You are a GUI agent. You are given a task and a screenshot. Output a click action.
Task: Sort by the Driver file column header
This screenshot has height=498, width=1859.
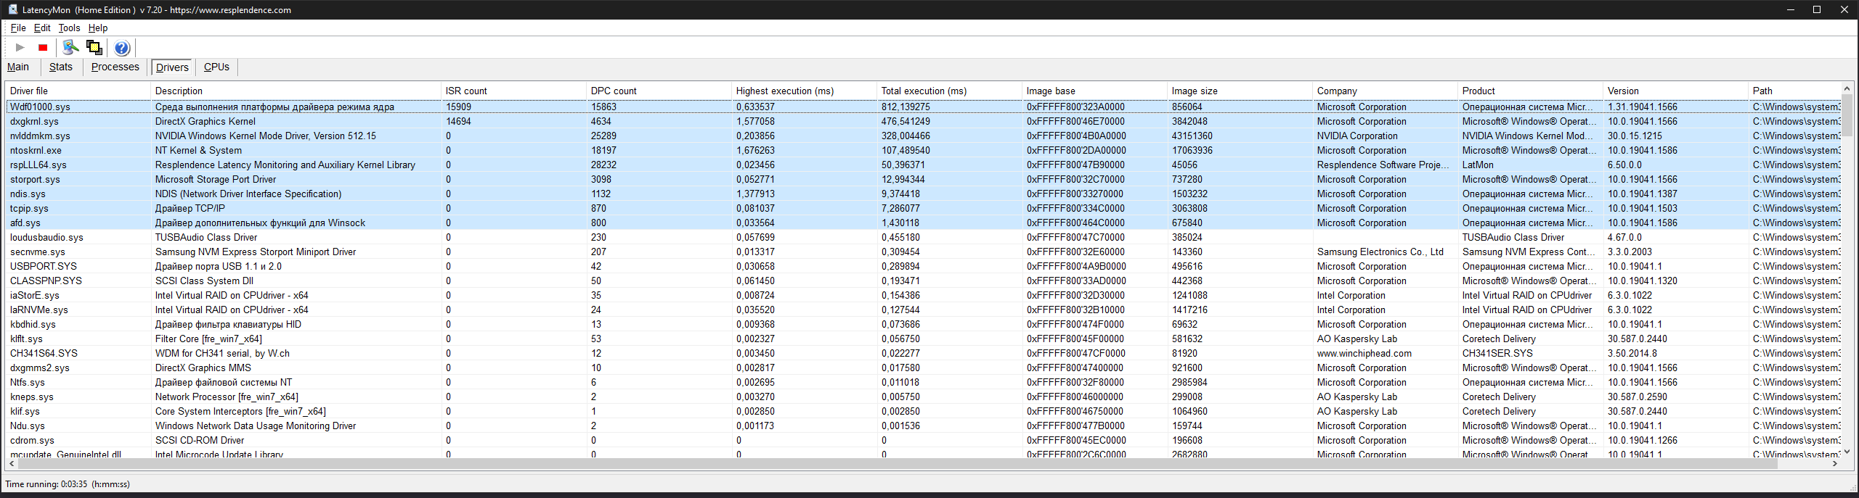(78, 91)
